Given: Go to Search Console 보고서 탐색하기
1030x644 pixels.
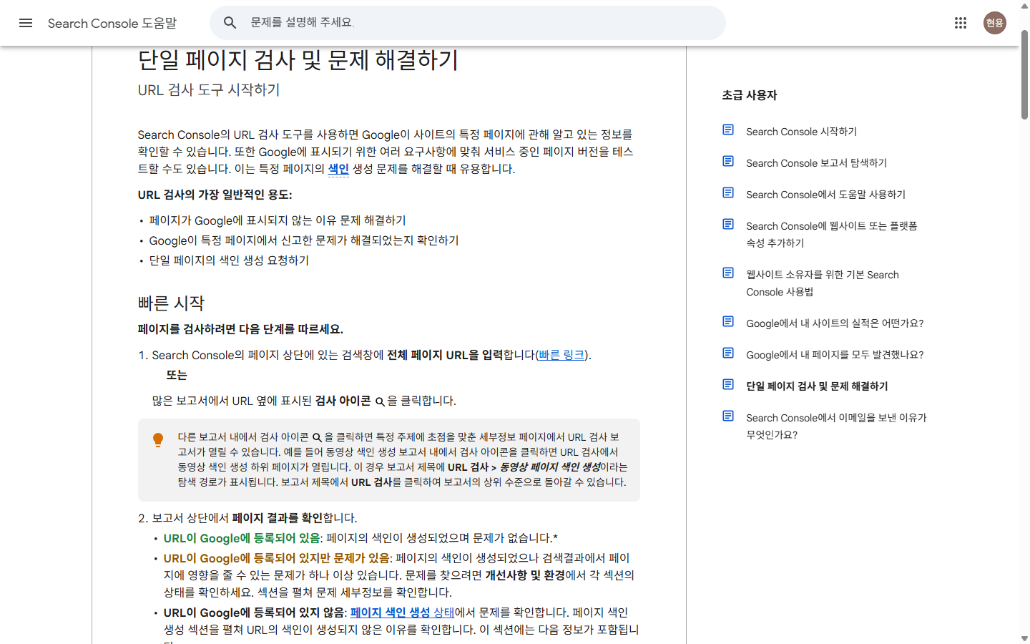Looking at the screenshot, I should click(816, 163).
